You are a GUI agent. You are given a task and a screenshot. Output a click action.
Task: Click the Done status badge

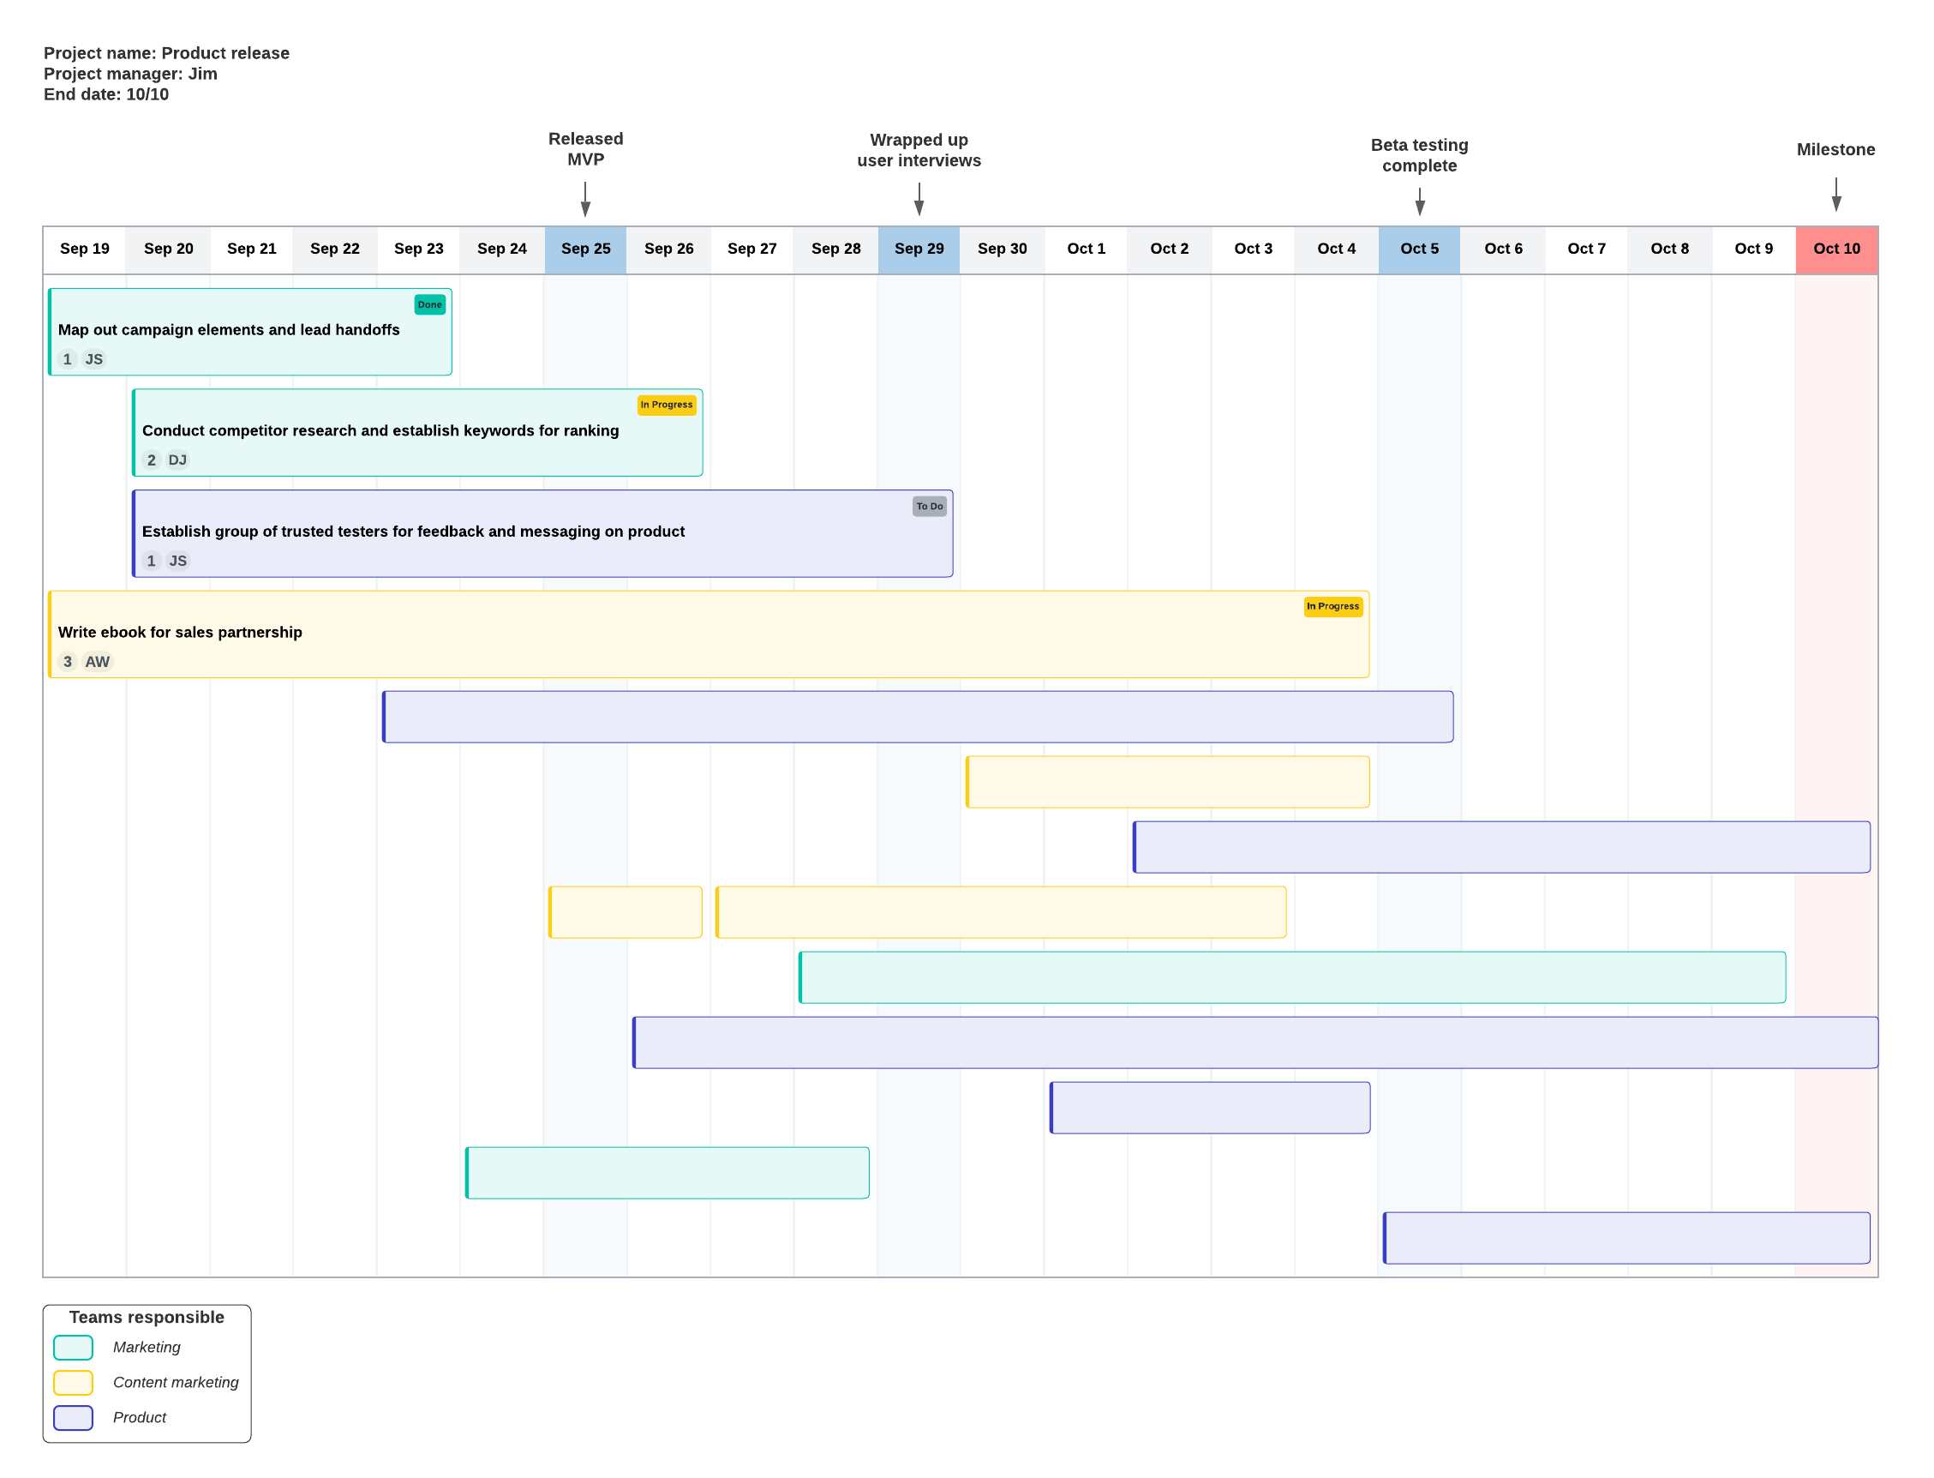(429, 304)
